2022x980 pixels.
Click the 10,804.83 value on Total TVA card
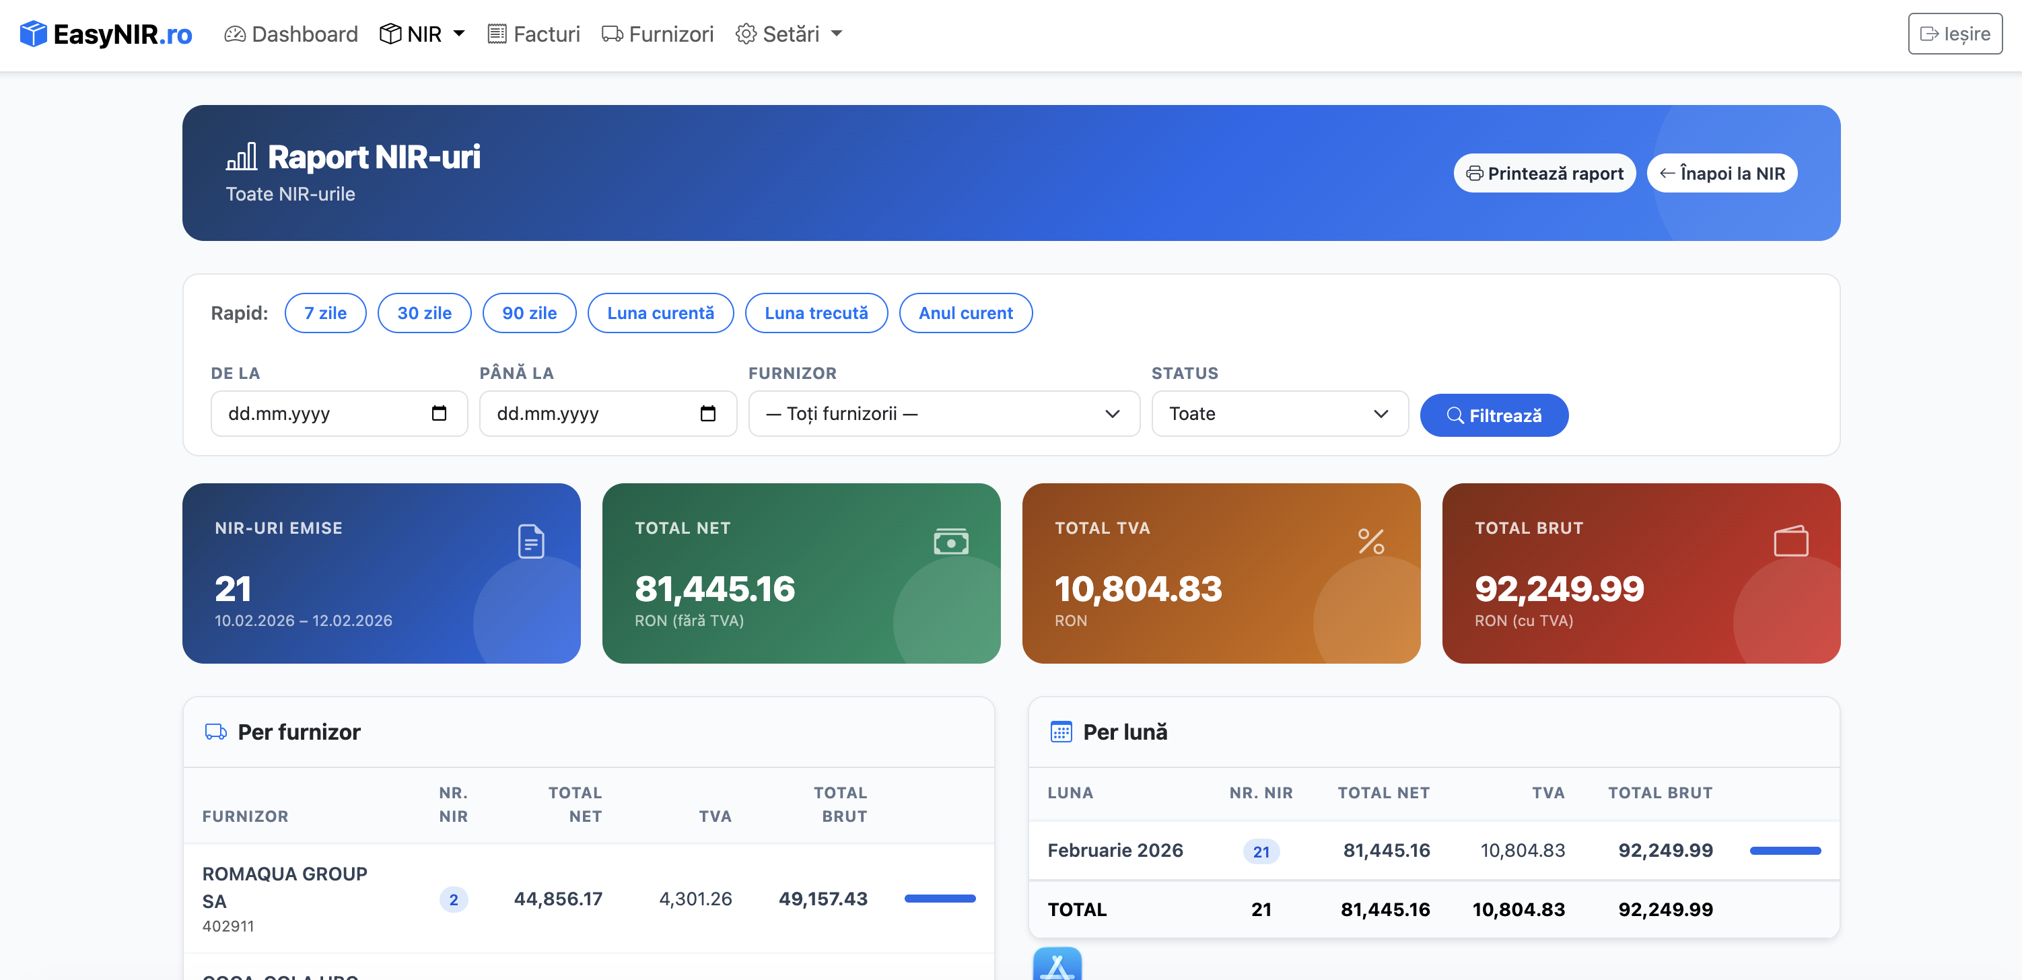[x=1138, y=588]
